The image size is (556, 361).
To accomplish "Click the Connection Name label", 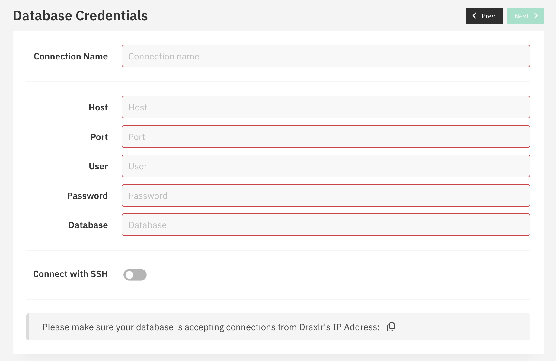I will (71, 56).
